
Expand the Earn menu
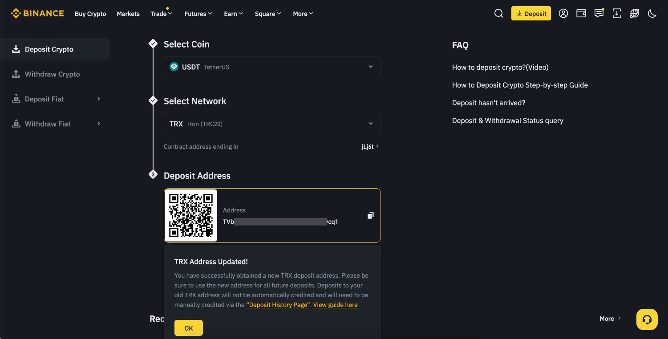point(234,14)
